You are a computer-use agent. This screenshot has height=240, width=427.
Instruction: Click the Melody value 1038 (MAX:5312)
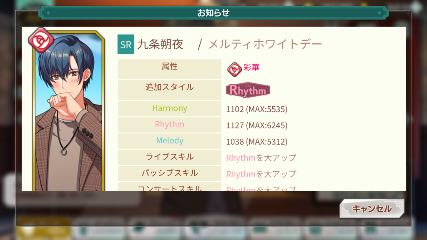(x=257, y=142)
